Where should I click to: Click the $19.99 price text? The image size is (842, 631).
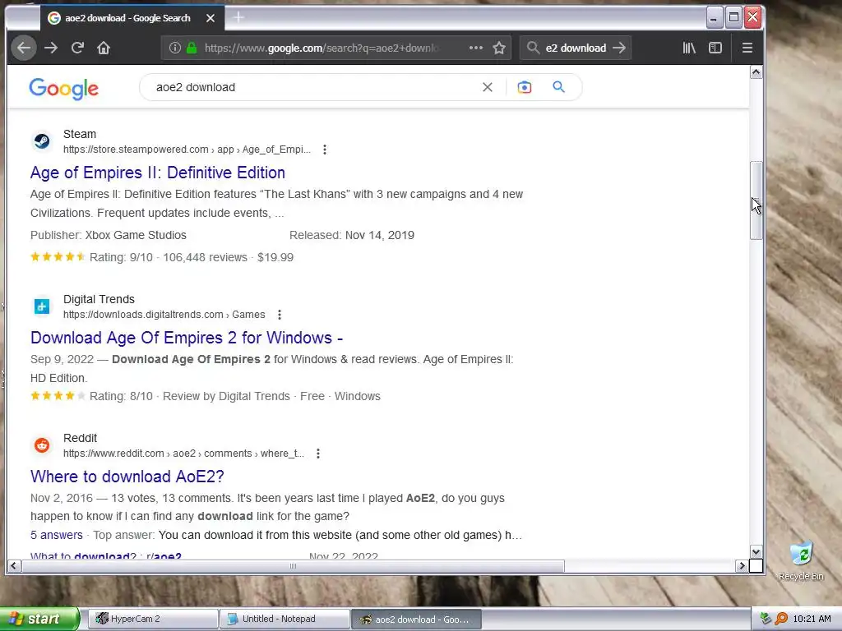tap(275, 257)
